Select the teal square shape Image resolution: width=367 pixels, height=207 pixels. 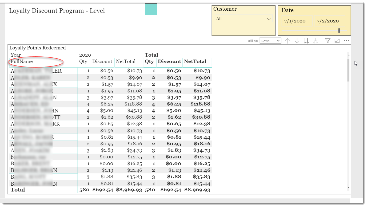pos(151,9)
